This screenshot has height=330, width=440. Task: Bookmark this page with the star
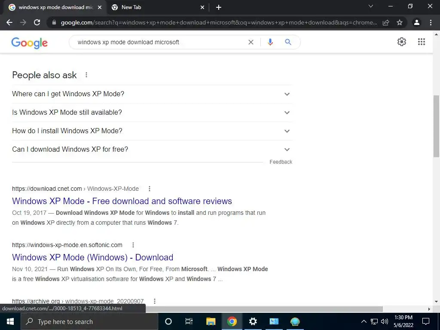click(400, 22)
